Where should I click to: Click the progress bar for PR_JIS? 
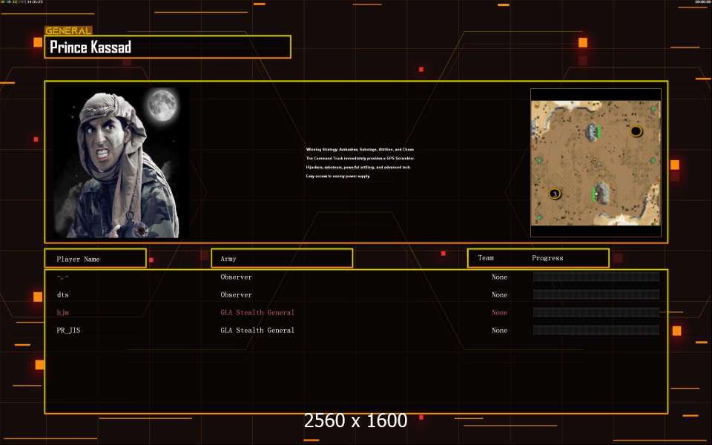pos(596,330)
